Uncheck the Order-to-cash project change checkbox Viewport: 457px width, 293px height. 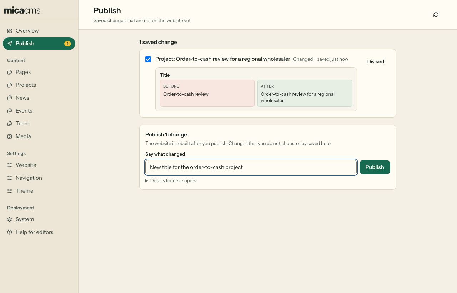click(x=148, y=59)
